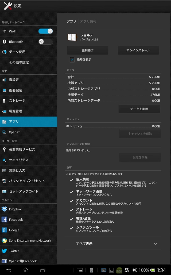Uncheck the 通知を表示 checkbox

click(72, 60)
